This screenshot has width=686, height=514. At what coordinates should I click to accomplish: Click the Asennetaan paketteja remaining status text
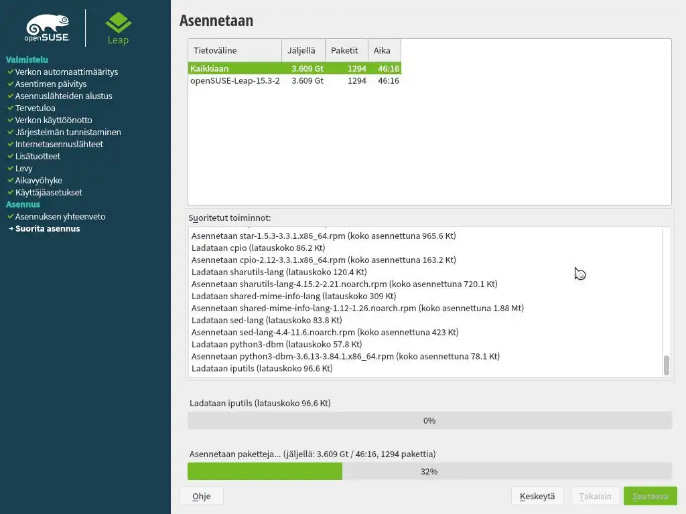point(312,454)
